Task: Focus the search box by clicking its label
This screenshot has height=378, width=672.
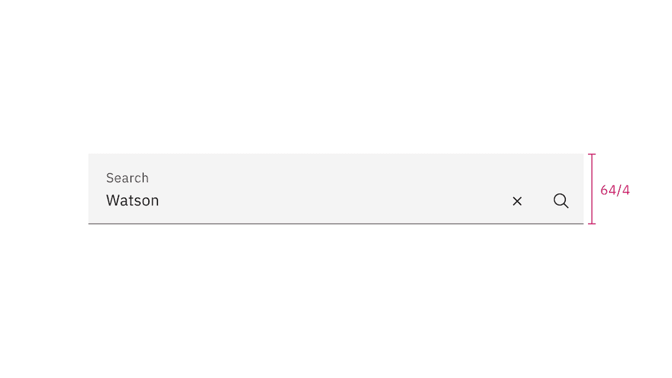Action: (x=127, y=177)
